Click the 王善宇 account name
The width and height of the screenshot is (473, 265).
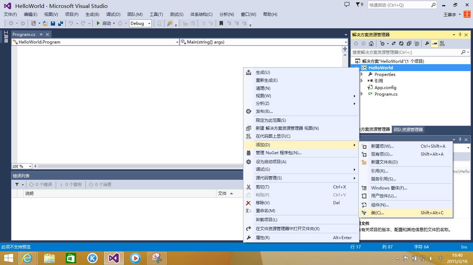(450, 14)
